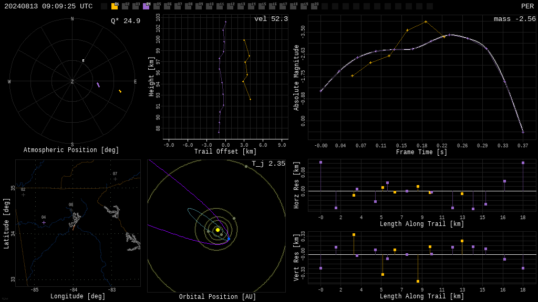Click the station 10 indicator square
The width and height of the screenshot is (538, 302).
coord(209,6)
